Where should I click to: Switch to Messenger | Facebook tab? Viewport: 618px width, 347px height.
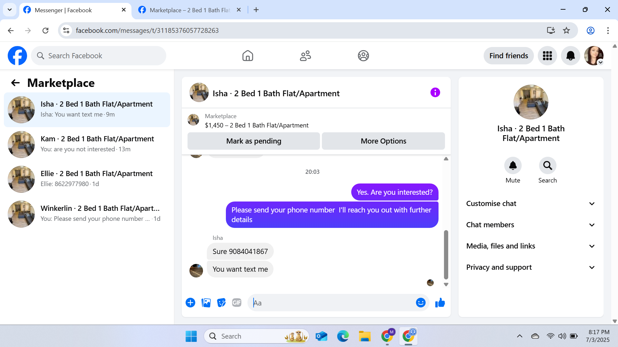75,10
